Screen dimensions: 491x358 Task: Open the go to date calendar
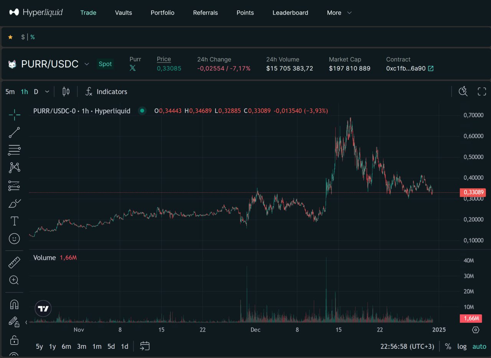click(x=145, y=346)
